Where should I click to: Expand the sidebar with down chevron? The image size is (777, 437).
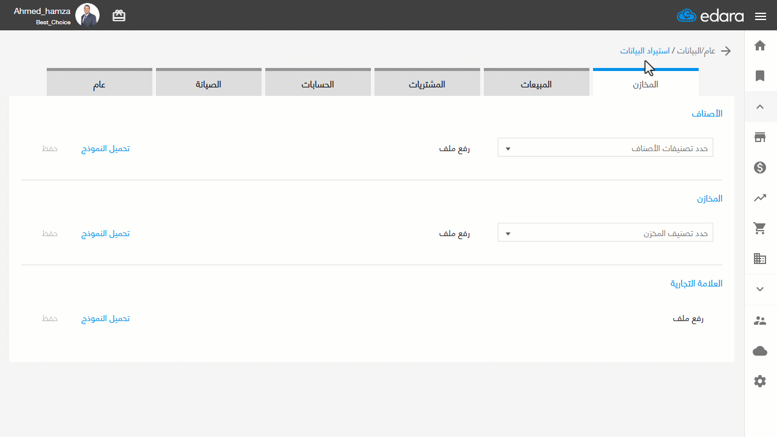coord(760,290)
